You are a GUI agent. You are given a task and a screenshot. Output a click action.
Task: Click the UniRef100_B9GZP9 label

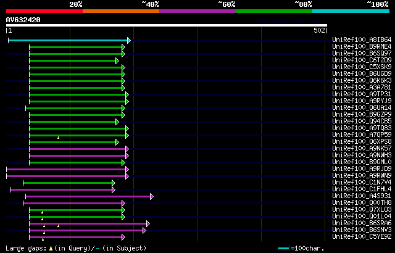[x=362, y=115]
